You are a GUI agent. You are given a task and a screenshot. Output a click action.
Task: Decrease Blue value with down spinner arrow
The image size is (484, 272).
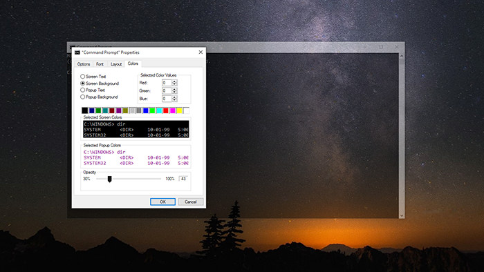(174, 100)
